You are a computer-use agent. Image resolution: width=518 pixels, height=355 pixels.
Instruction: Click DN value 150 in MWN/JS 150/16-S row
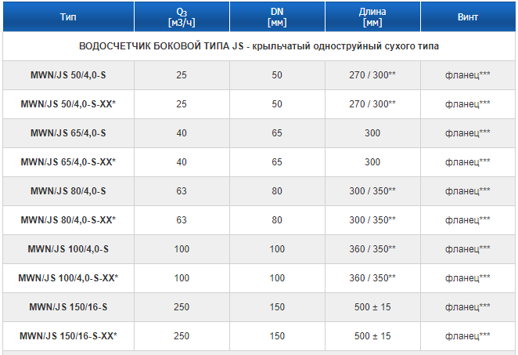pos(277,307)
